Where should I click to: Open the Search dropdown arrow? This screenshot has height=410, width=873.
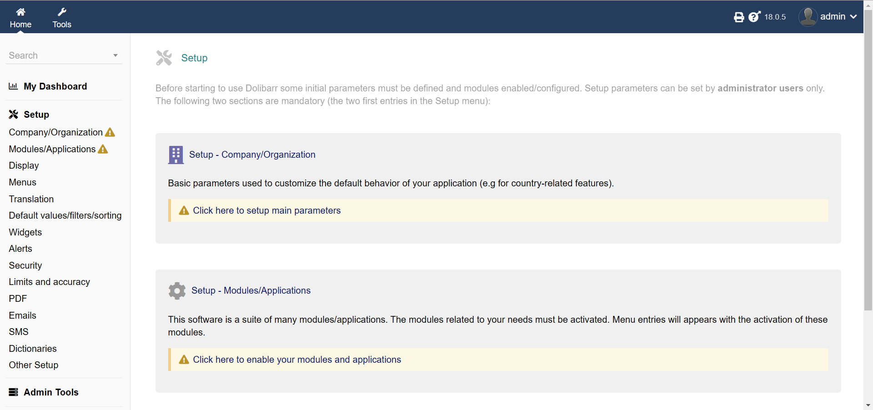115,55
